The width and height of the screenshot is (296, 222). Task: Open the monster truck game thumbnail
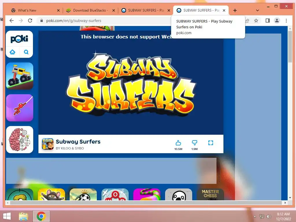[20, 76]
